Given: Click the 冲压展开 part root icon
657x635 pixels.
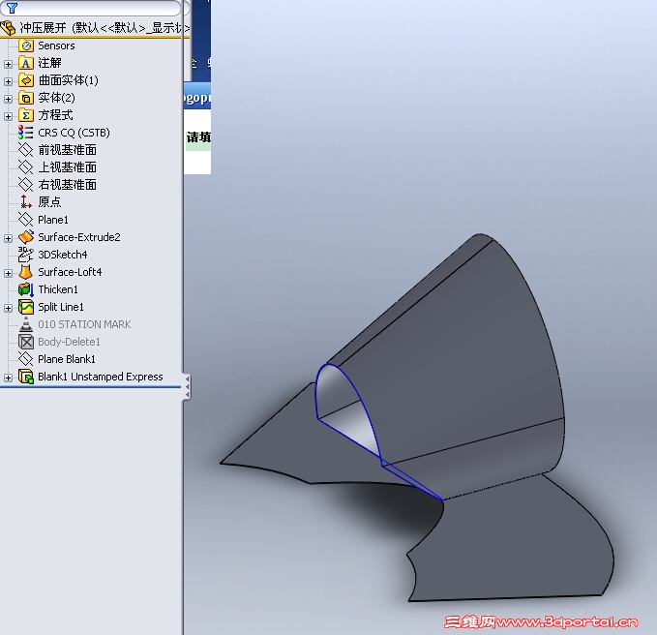Looking at the screenshot, I should [x=9, y=28].
